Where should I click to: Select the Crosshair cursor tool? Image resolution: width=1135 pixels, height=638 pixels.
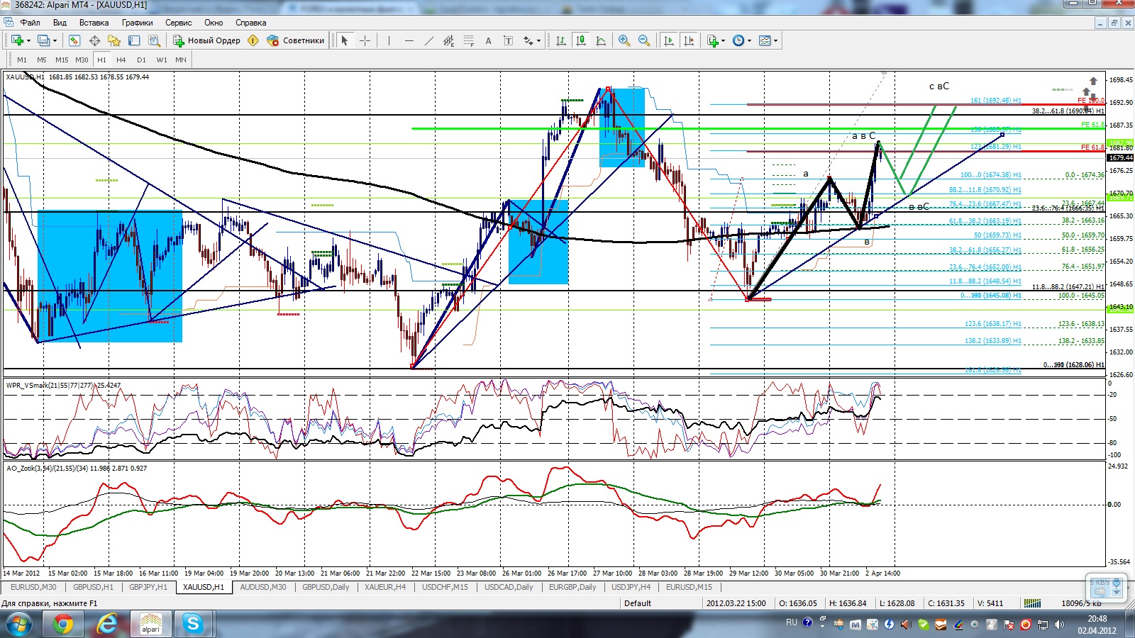click(x=365, y=40)
